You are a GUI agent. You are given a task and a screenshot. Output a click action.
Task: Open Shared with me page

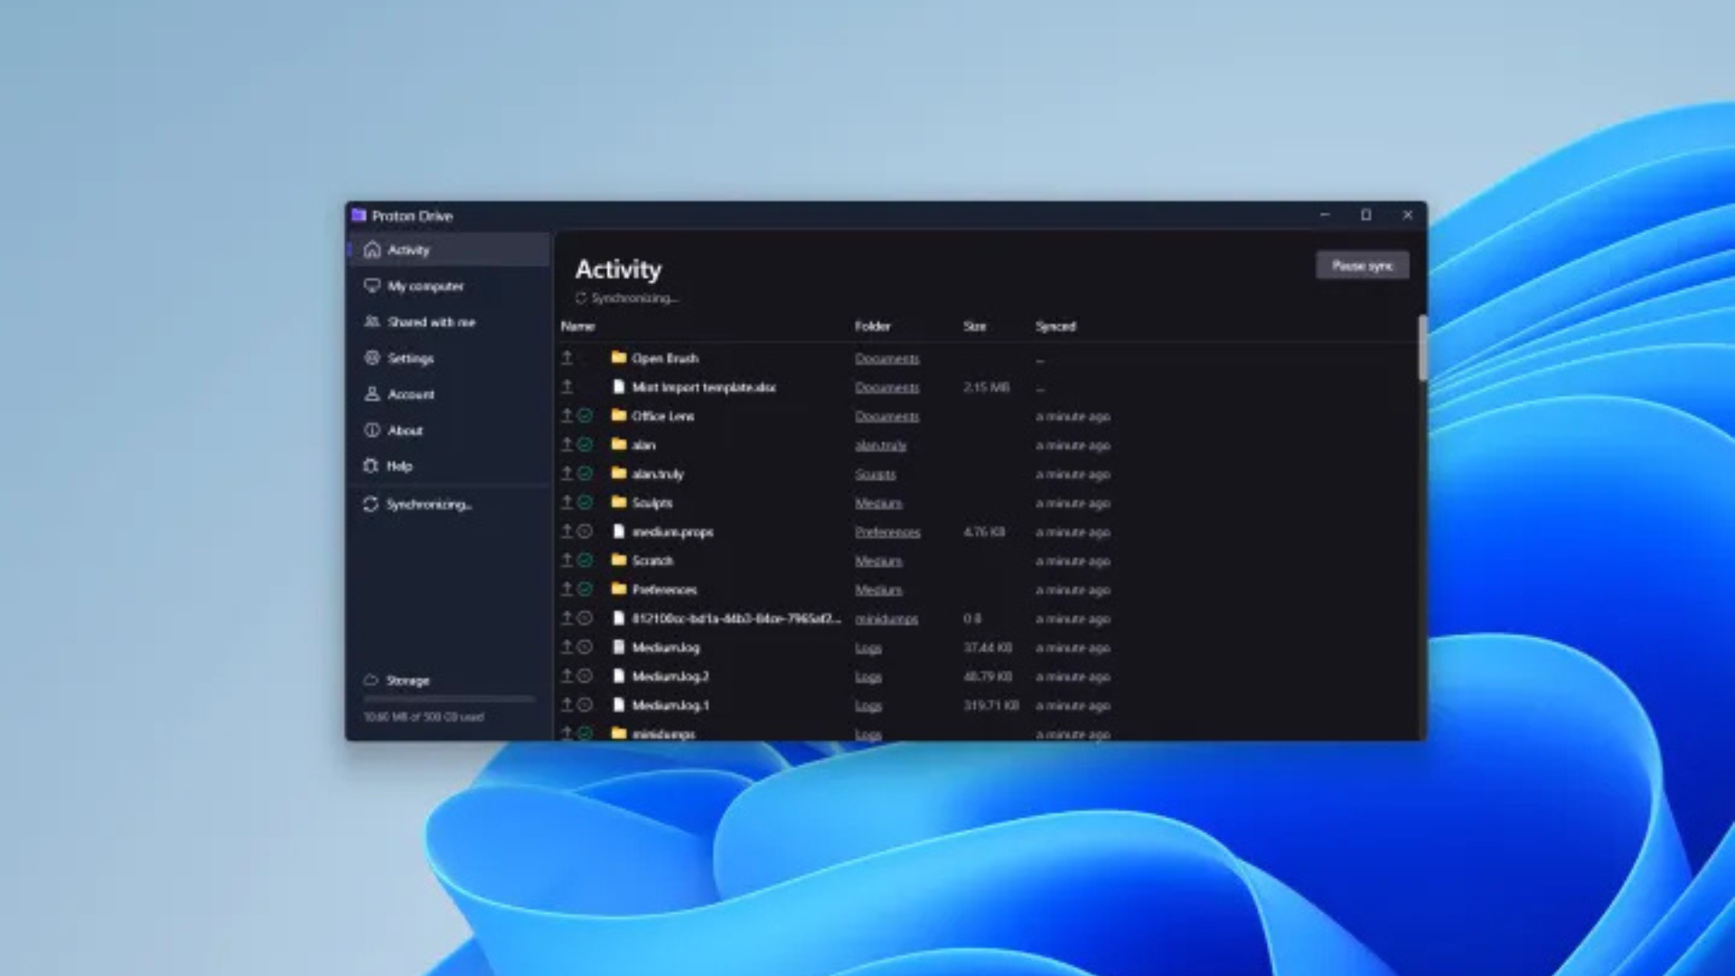click(x=430, y=322)
